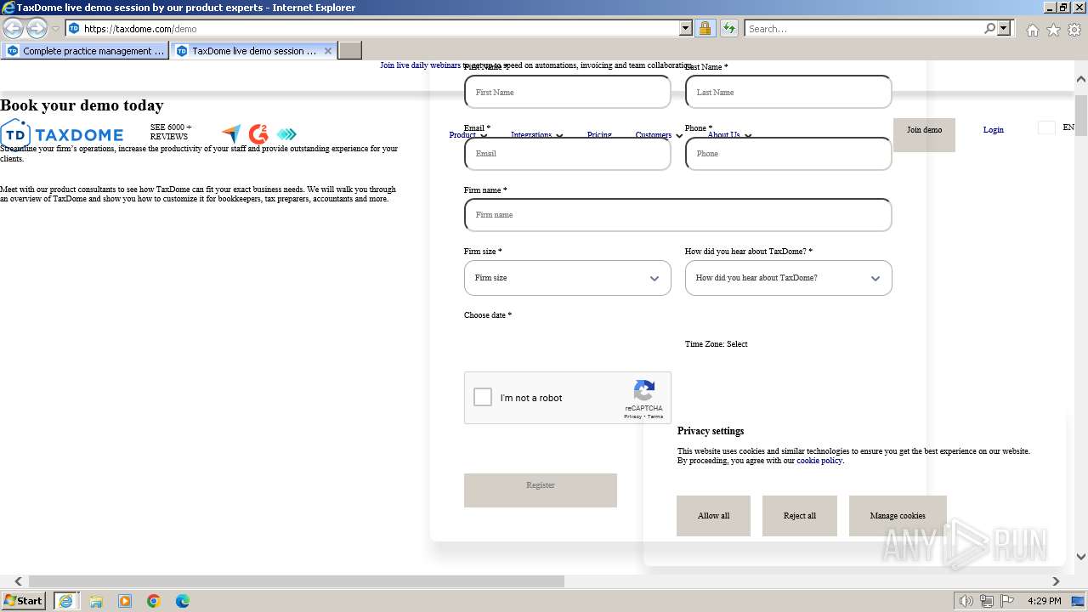This screenshot has height=612, width=1088.
Task: Click the Manage cookies button
Action: click(898, 516)
